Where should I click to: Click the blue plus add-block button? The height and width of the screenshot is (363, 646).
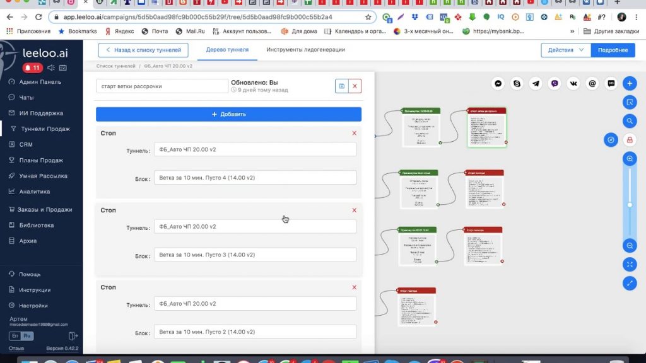(x=630, y=84)
